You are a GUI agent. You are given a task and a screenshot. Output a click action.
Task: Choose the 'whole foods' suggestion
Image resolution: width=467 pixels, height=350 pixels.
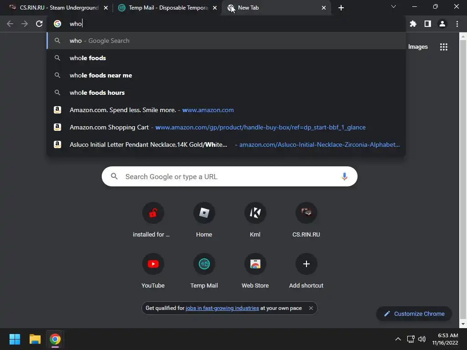point(226,58)
